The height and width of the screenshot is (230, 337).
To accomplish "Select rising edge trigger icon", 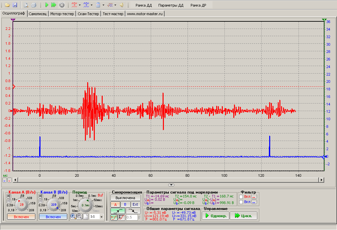I will (117, 211).
